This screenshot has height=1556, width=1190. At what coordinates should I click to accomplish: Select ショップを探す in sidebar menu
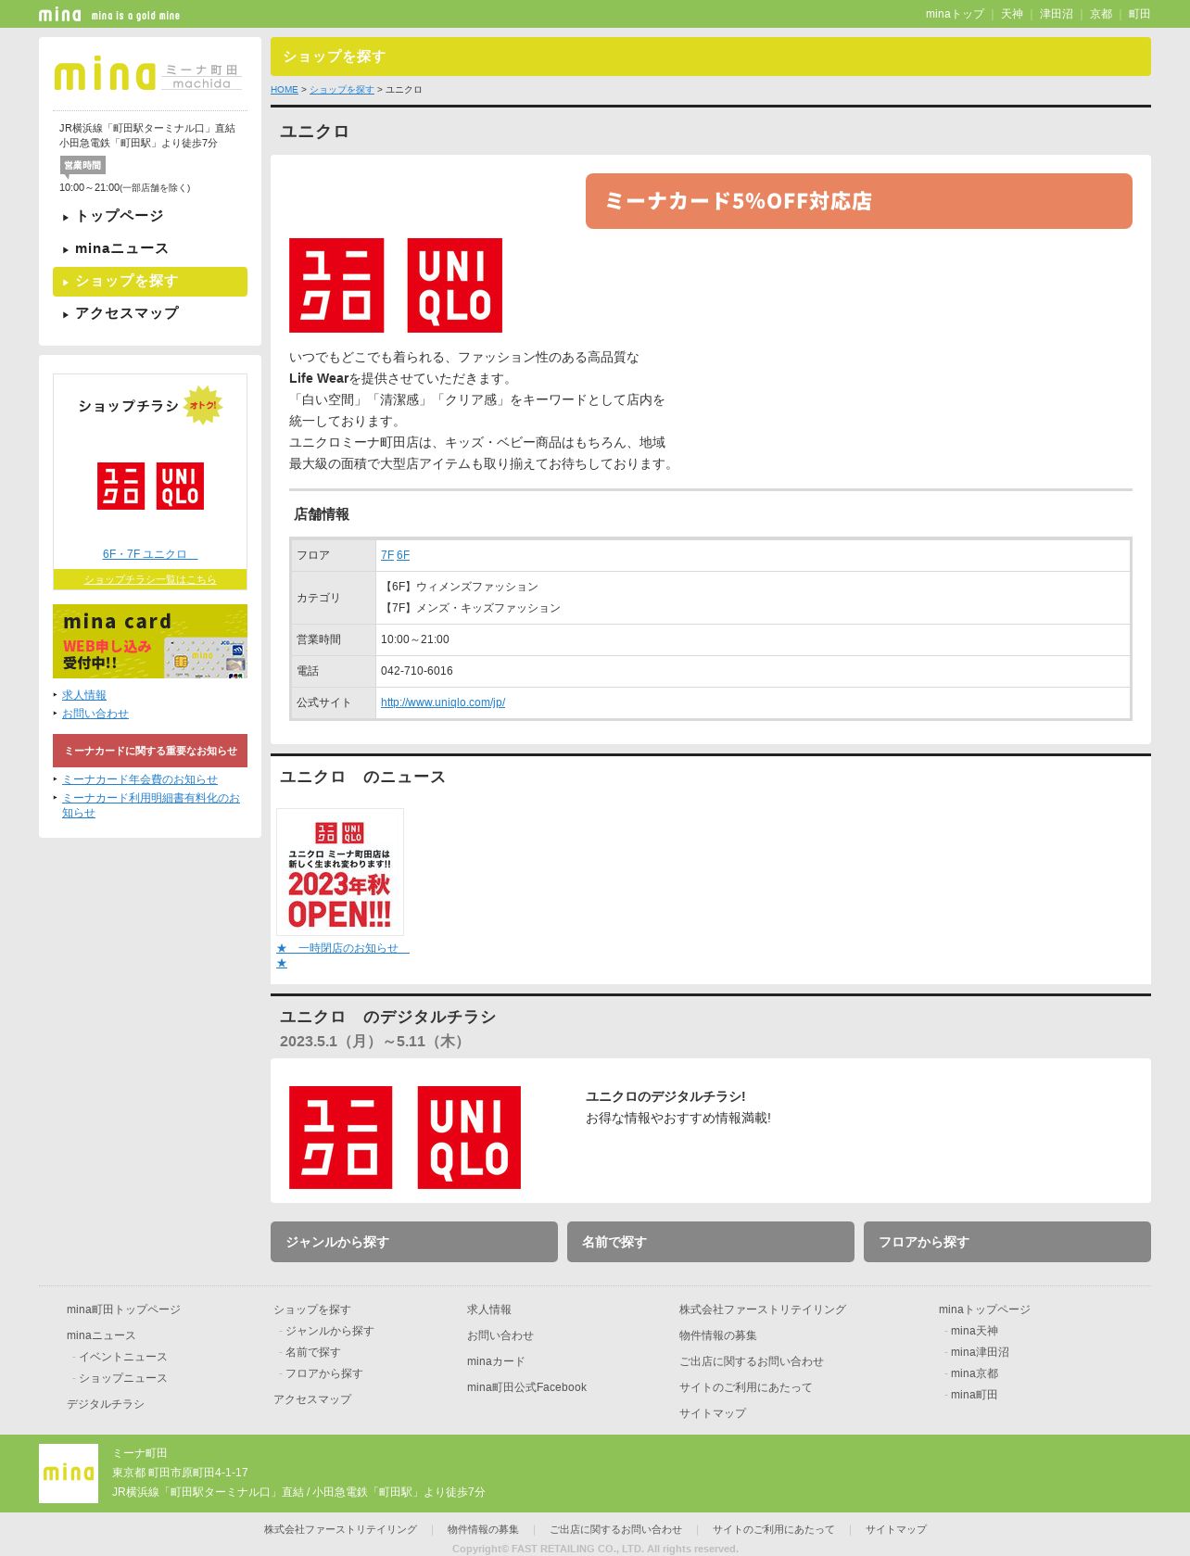click(x=150, y=282)
